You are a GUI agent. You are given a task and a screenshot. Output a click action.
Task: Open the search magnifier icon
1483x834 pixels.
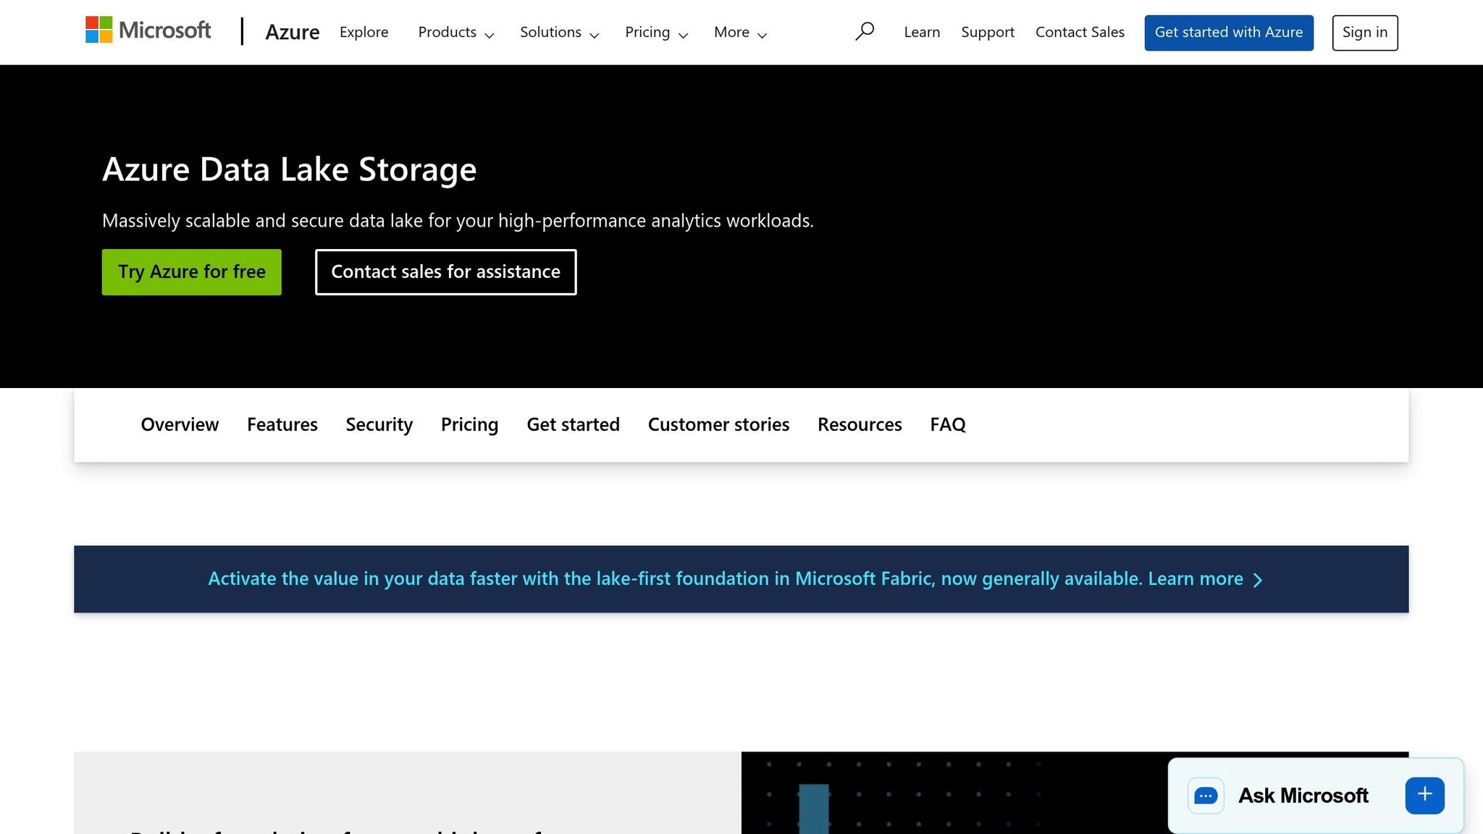click(865, 31)
